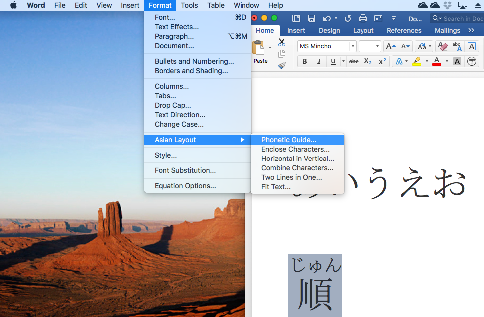Choose Fit Text menu entry
This screenshot has width=484, height=317.
click(x=298, y=187)
